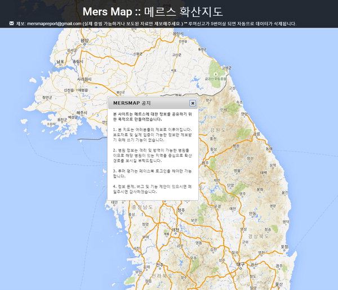Click the 대구 city label

(x=241, y=264)
